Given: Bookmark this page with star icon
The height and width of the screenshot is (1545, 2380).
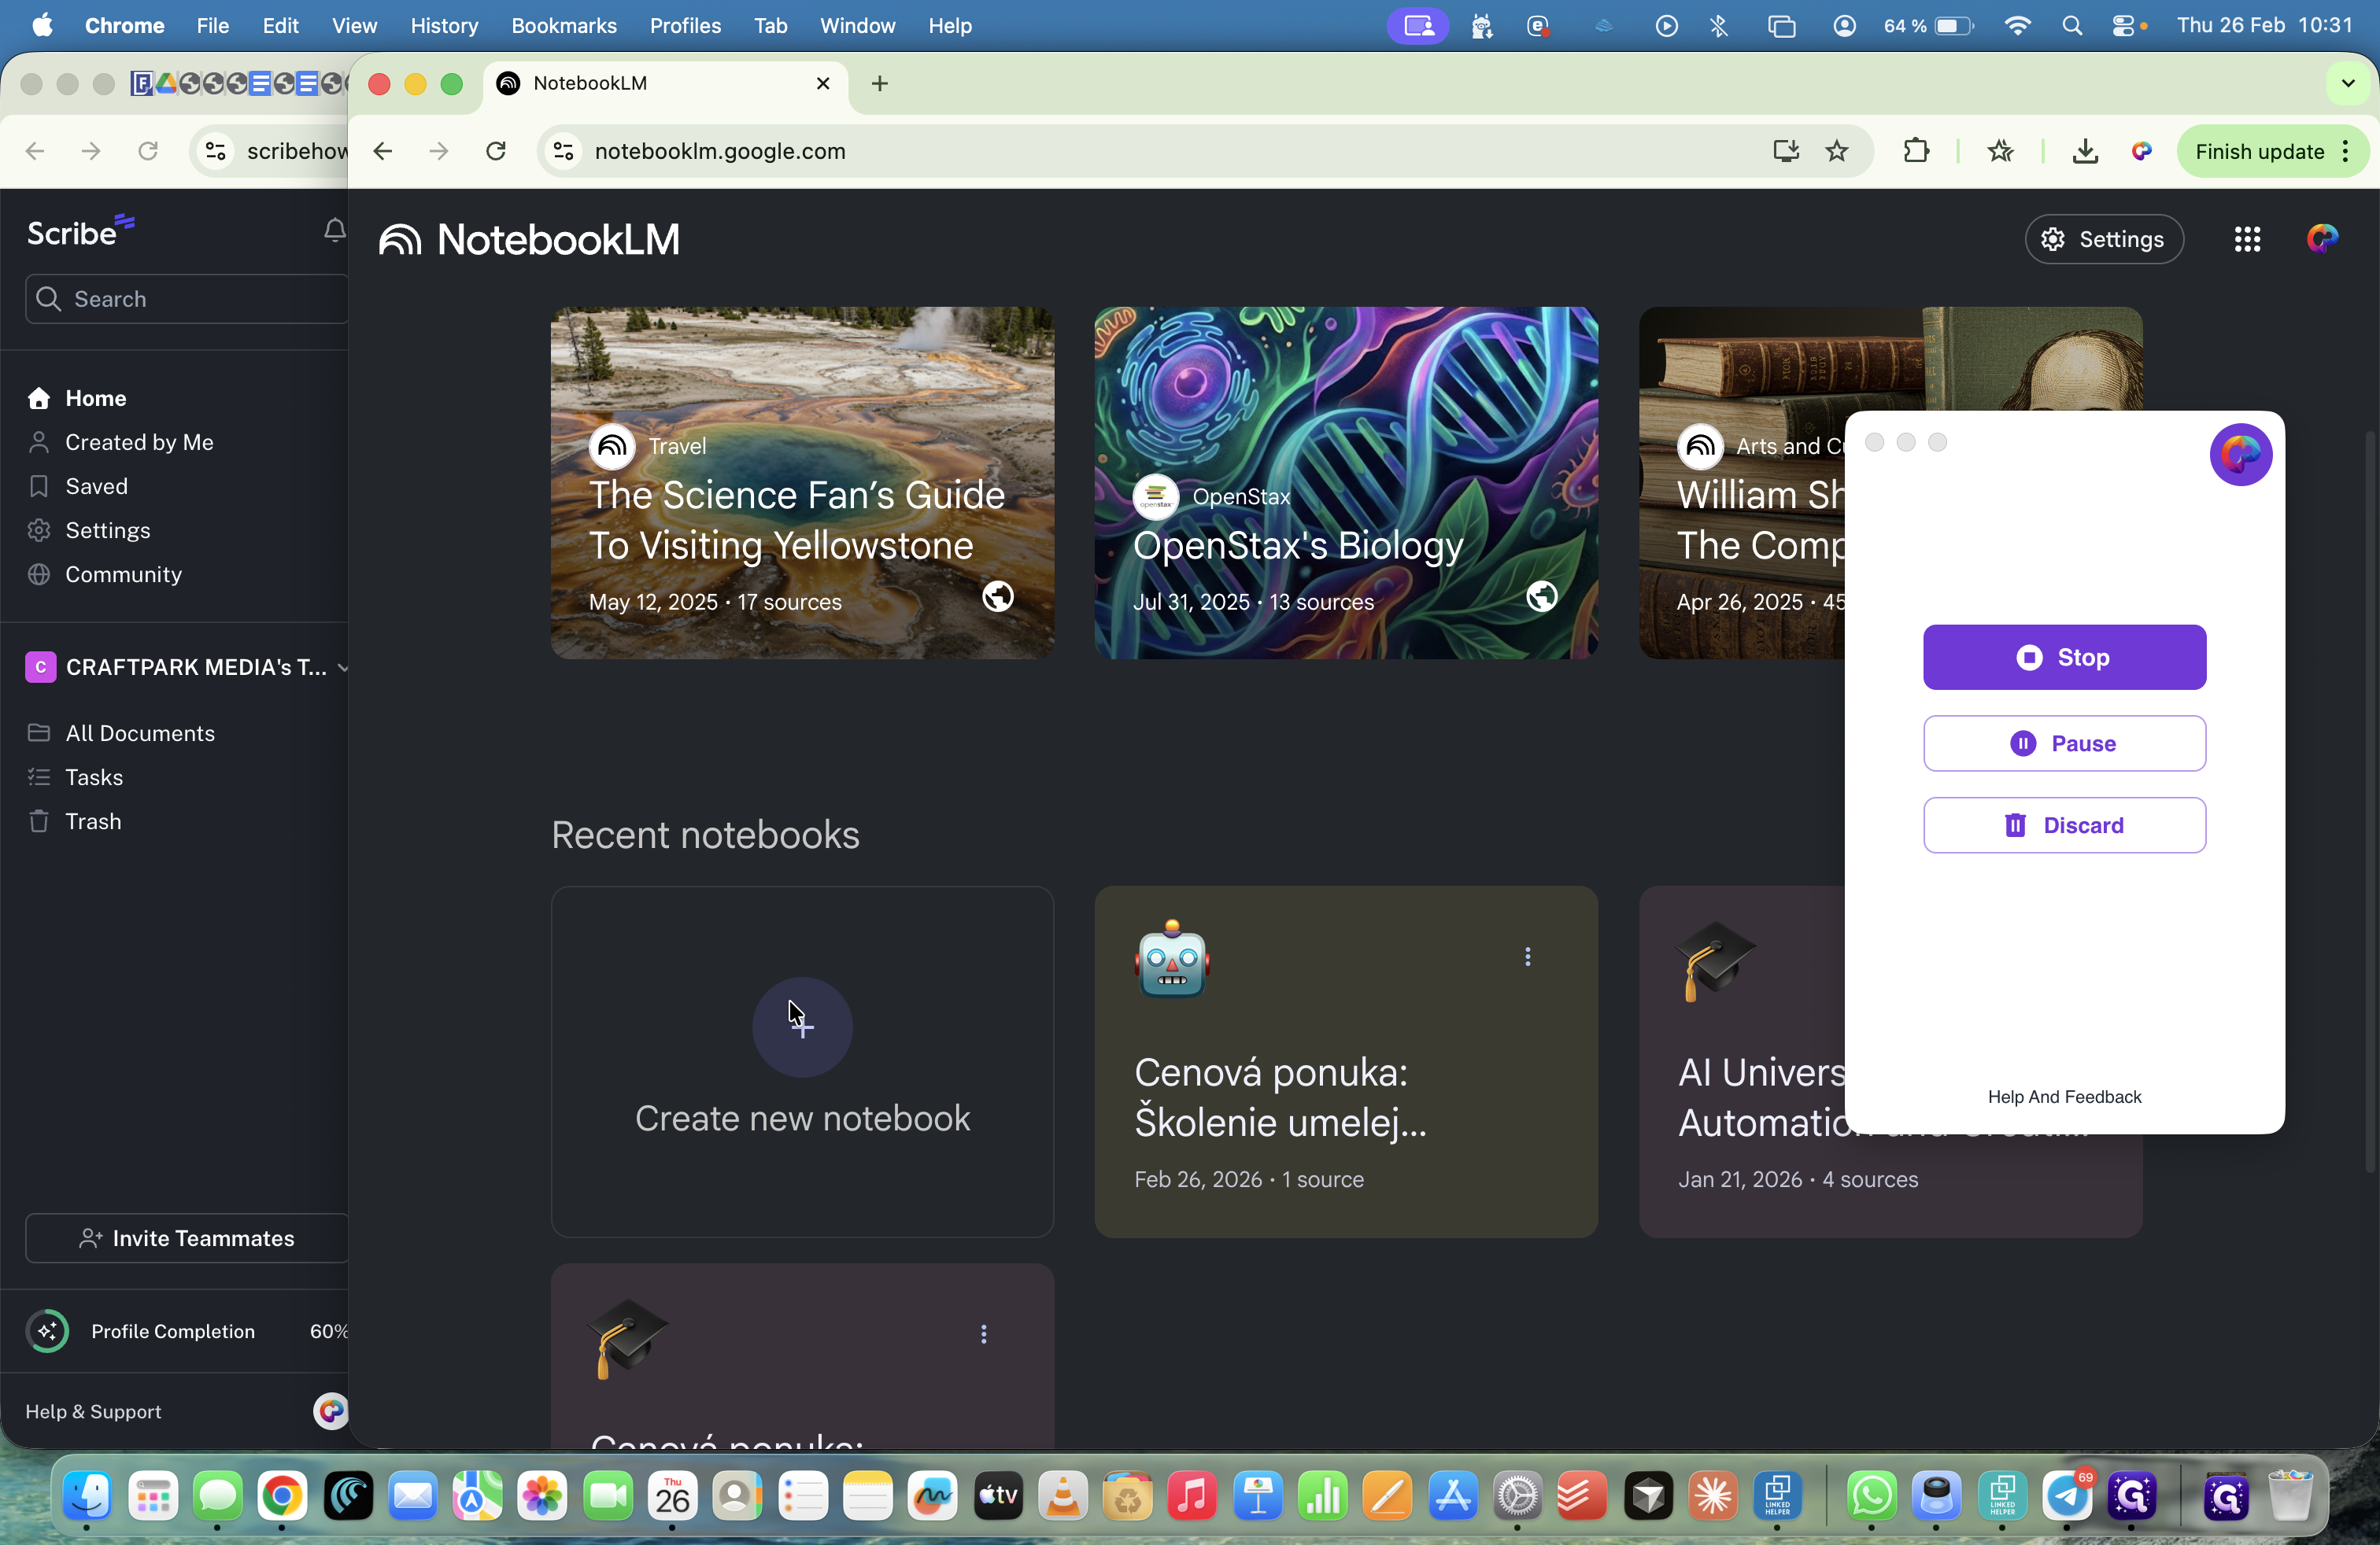Looking at the screenshot, I should coord(1836,151).
